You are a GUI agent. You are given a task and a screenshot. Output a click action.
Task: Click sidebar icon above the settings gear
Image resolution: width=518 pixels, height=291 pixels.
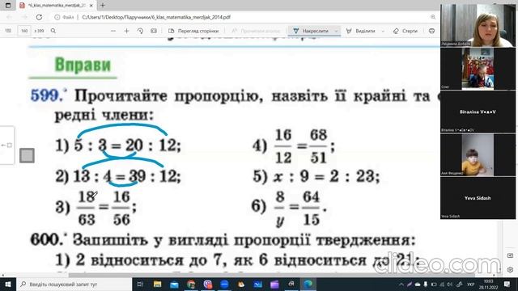point(510,255)
